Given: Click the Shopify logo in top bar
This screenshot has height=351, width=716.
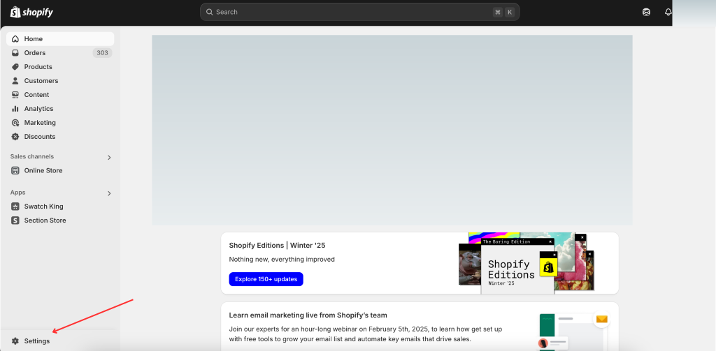Looking at the screenshot, I should 31,12.
